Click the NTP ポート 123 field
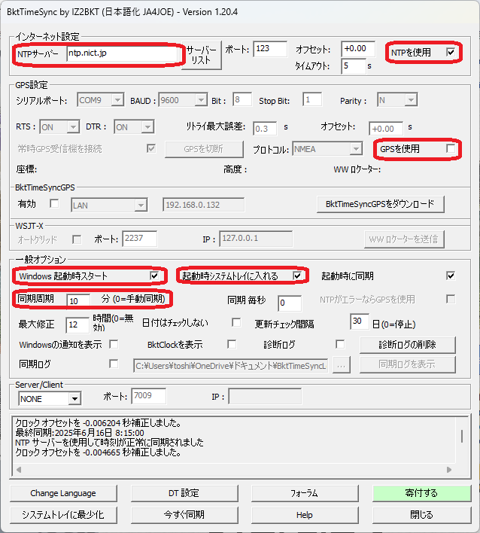 point(270,49)
